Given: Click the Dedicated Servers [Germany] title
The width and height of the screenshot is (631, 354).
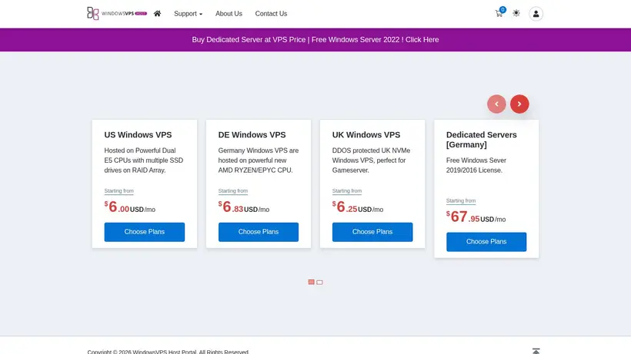Looking at the screenshot, I should [481, 140].
